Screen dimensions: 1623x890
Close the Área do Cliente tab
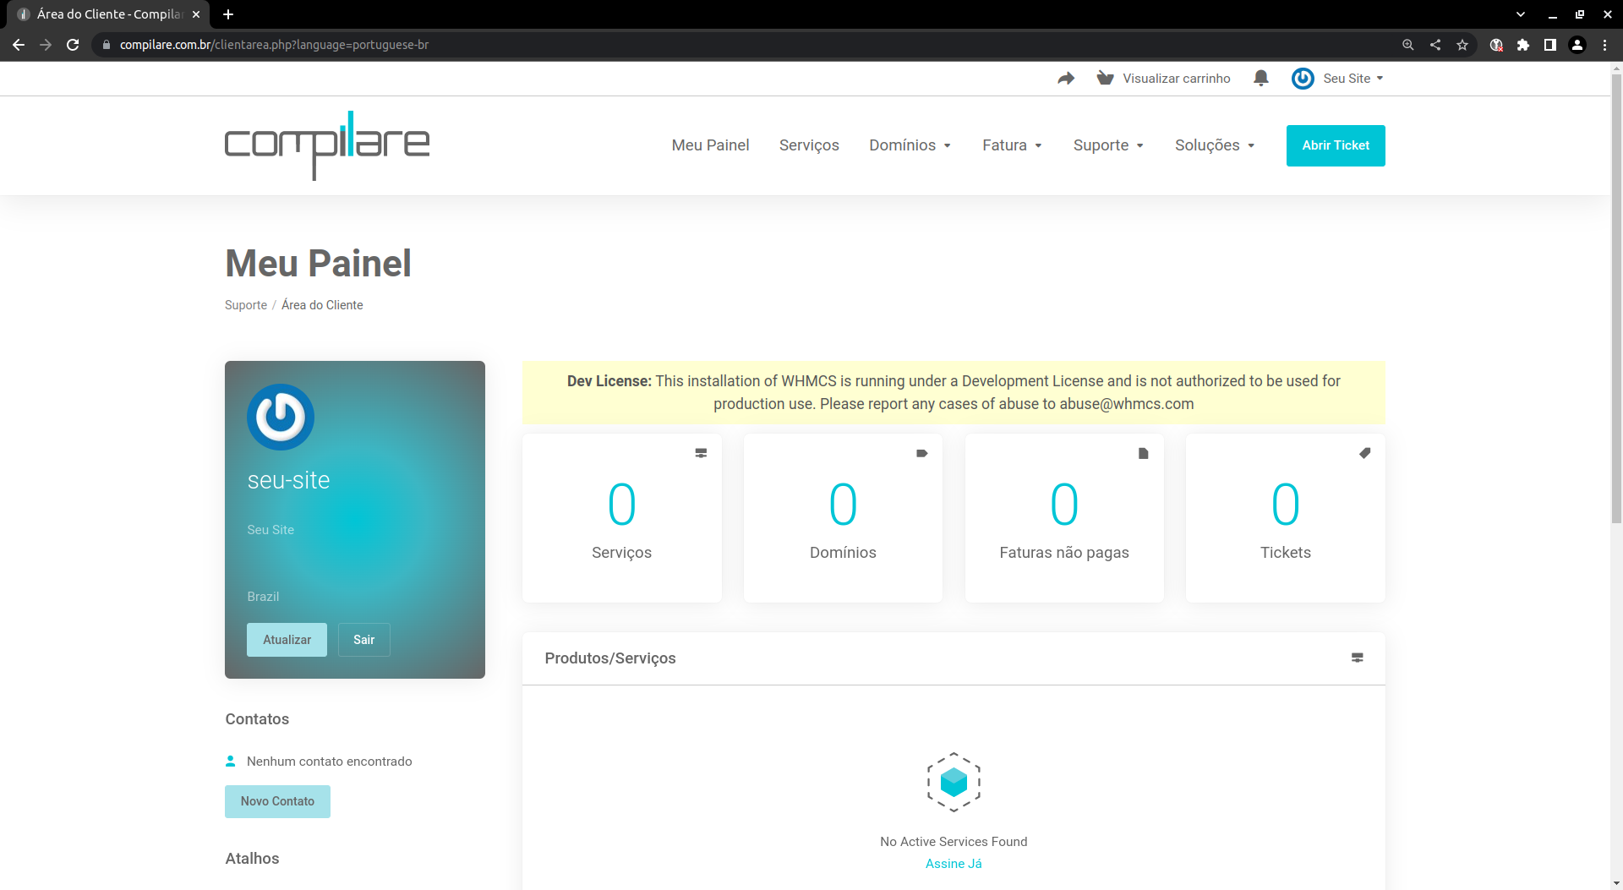pos(196,14)
